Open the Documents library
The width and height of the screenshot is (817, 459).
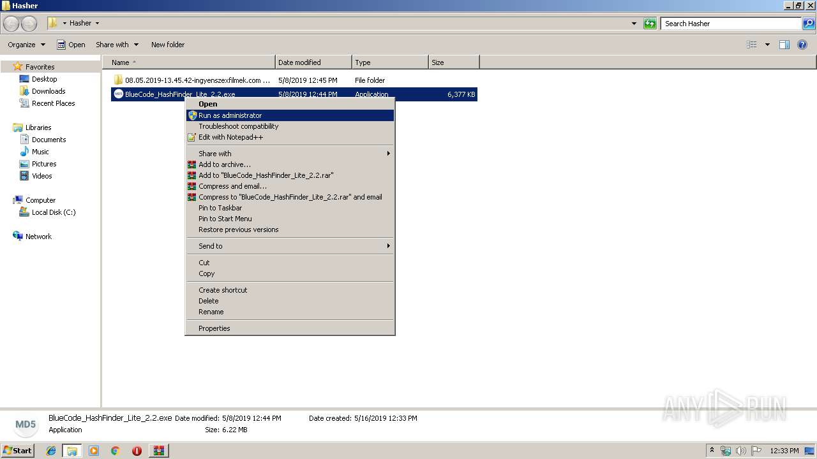tap(49, 140)
